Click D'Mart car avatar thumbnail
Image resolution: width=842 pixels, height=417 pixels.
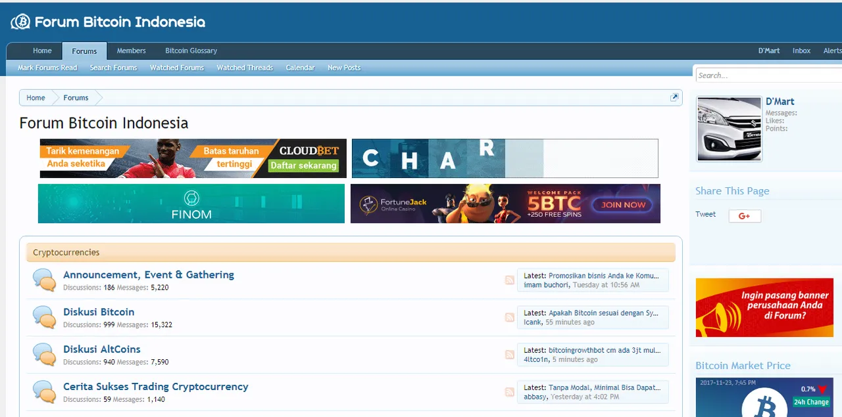pos(729,129)
